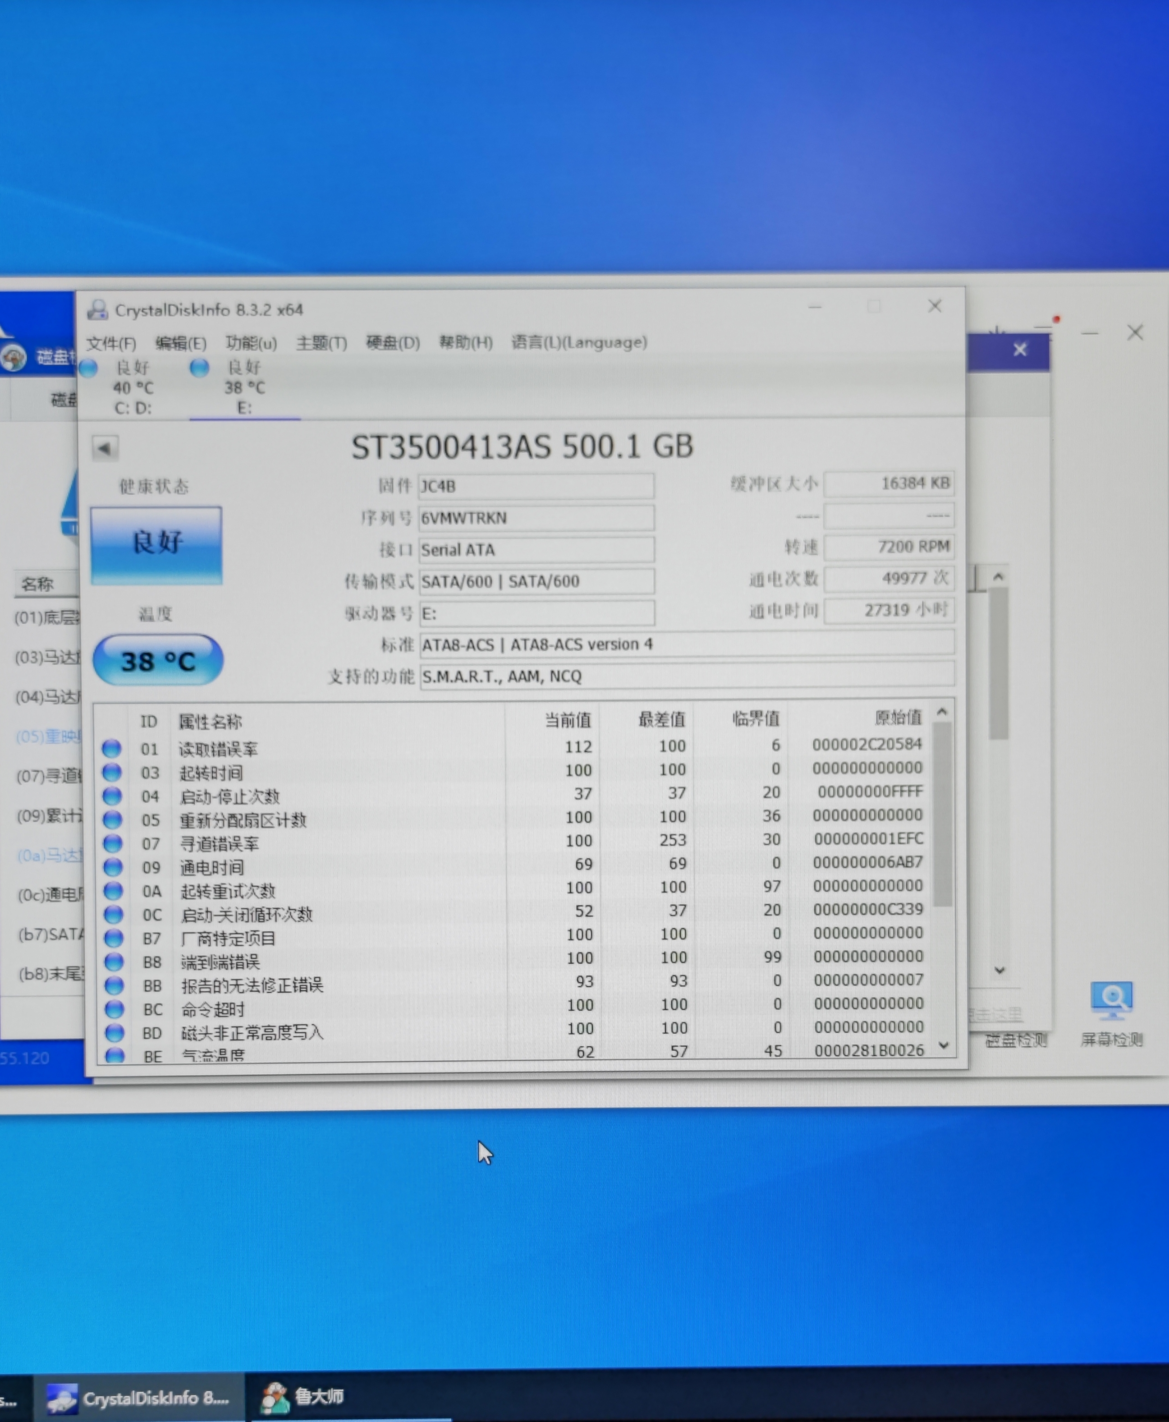Viewport: 1169px width, 1422px height.
Task: Click 鲁大师 in the taskbar
Action: point(303,1396)
